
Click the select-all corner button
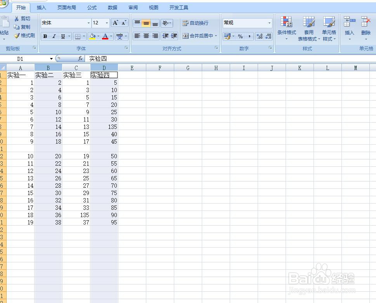coord(3,68)
